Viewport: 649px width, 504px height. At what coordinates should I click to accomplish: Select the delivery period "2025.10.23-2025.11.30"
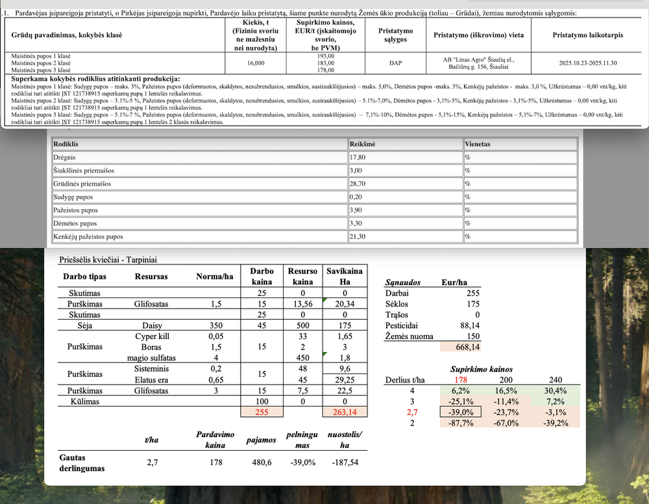(588, 63)
